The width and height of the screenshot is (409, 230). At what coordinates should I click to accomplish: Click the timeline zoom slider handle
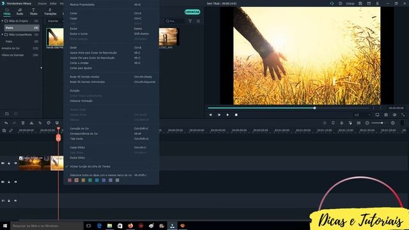click(x=382, y=123)
